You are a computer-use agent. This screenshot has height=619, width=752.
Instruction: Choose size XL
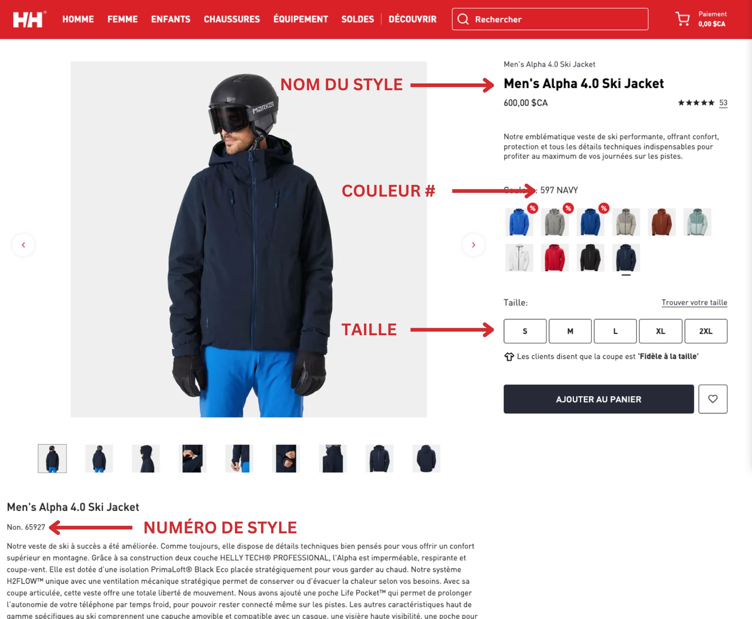pos(661,331)
